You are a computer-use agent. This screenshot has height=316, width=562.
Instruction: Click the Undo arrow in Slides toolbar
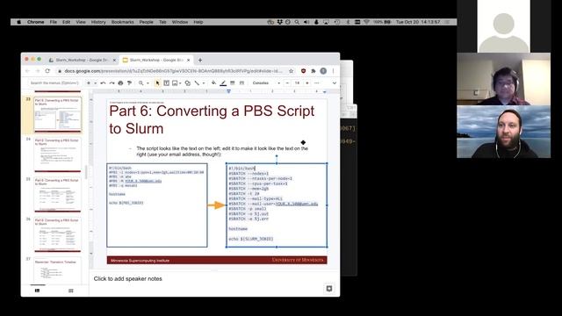pyautogui.click(x=103, y=83)
